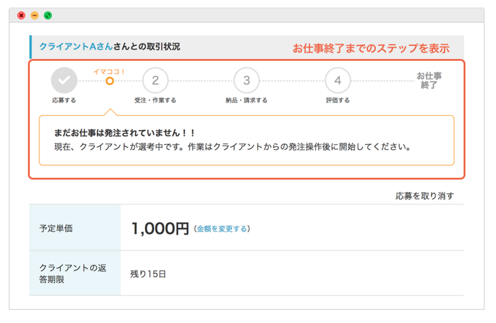
Task: Click the orange current position marker
Action: [x=110, y=81]
